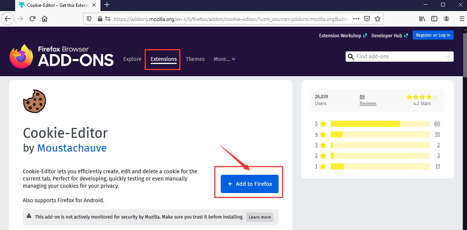This screenshot has height=230, width=467.
Task: Filter reviews by 4 stars
Action: [x=321, y=134]
